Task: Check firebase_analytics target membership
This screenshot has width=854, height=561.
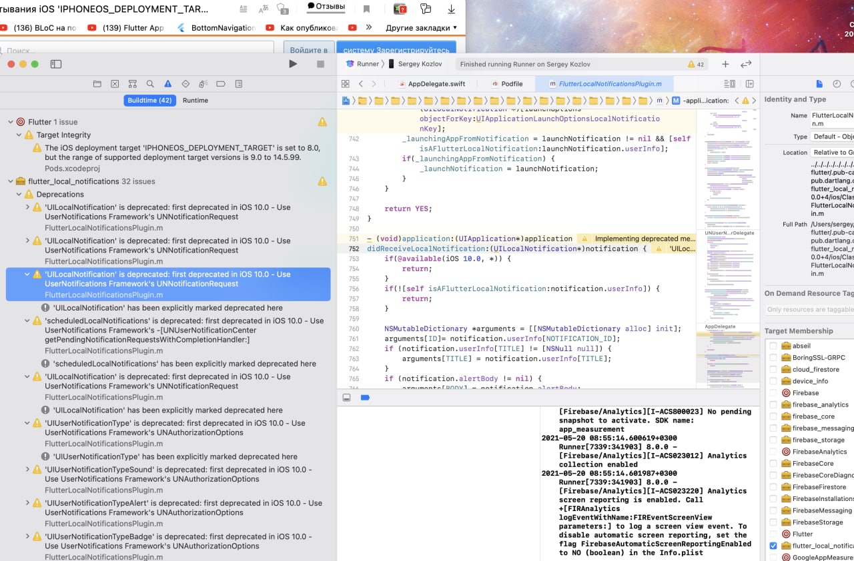Action: (773, 404)
